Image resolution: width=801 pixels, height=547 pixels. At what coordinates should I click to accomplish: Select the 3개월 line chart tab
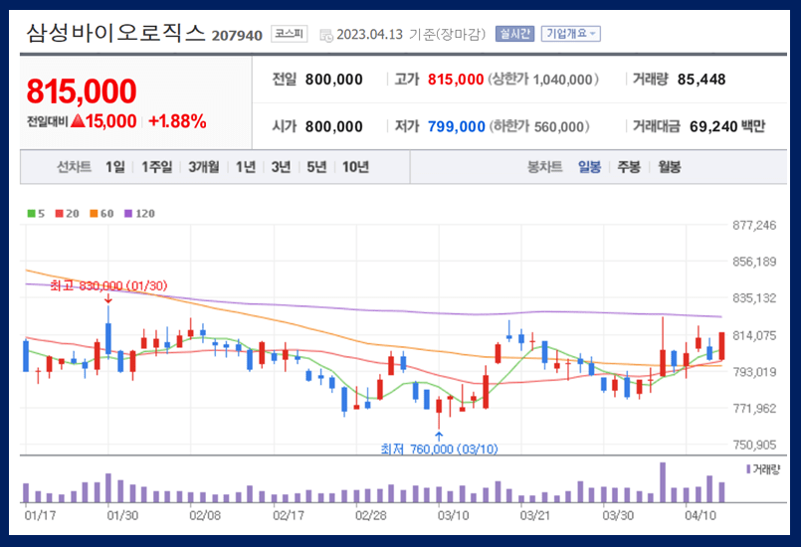pos(204,167)
